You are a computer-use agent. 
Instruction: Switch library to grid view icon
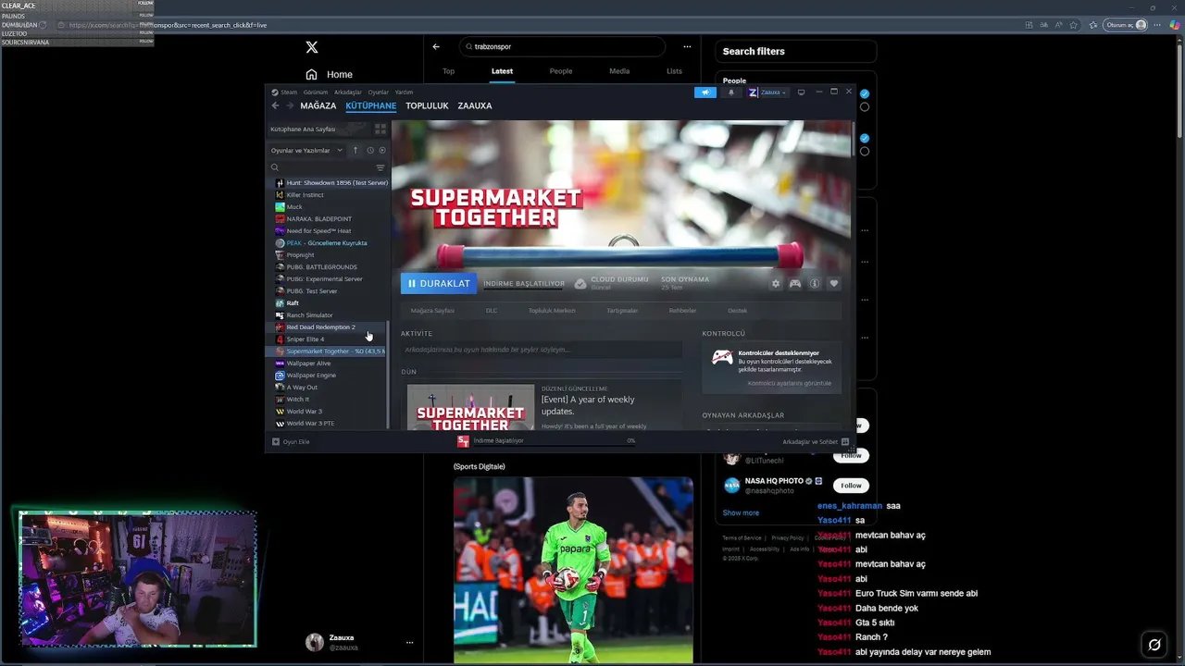point(380,129)
